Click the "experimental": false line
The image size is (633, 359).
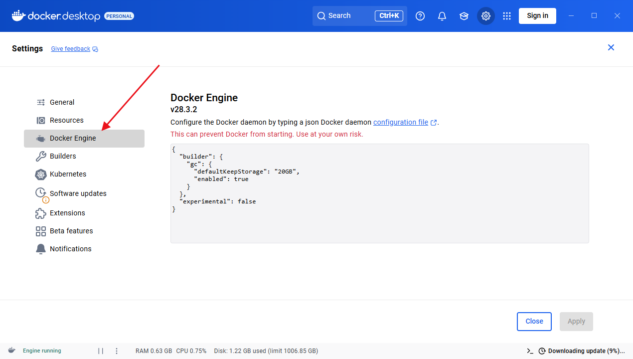(x=218, y=201)
